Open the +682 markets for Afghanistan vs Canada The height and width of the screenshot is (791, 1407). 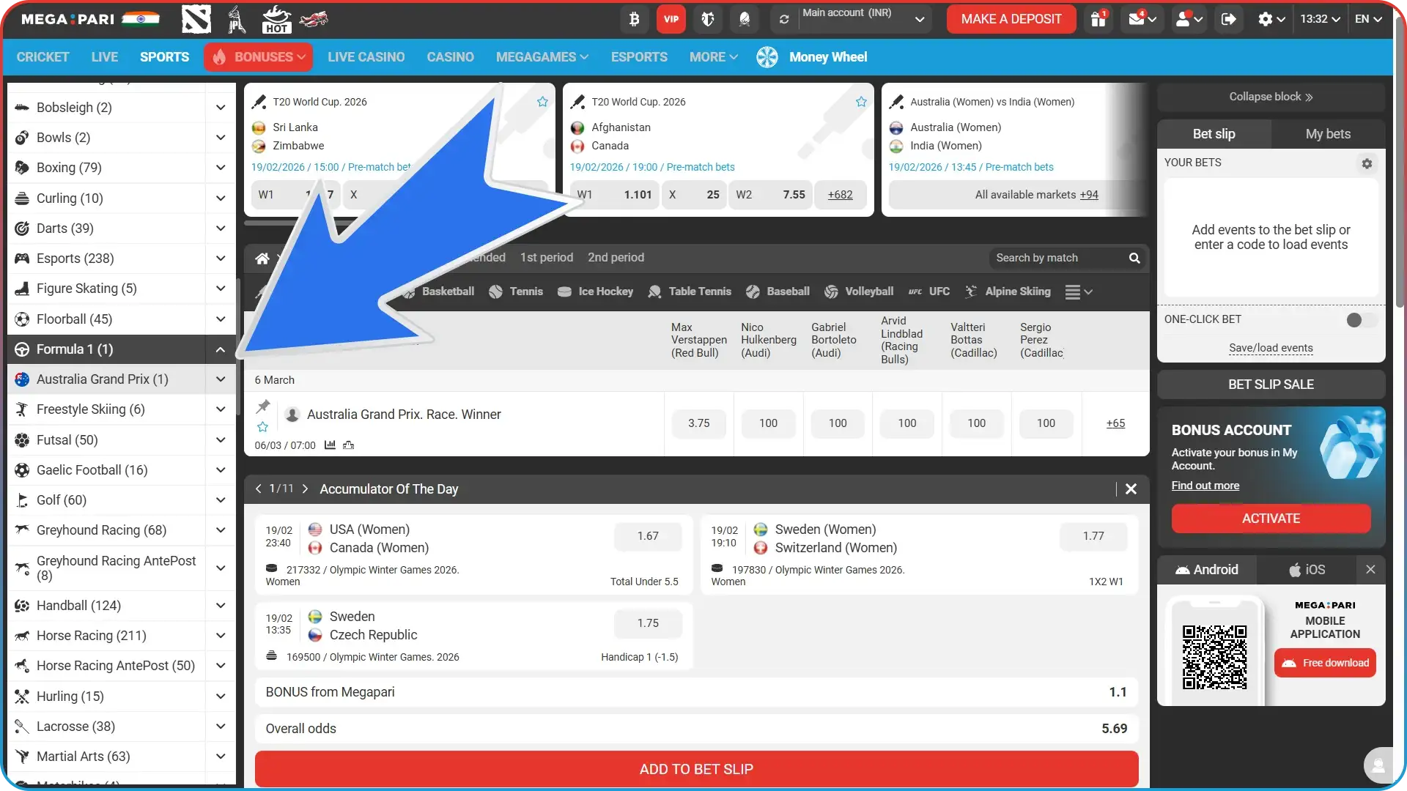[x=840, y=195]
